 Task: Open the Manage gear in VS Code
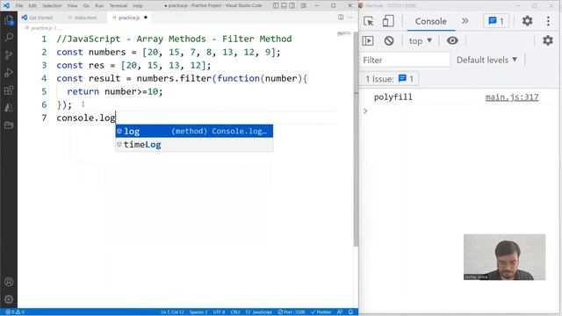click(9, 299)
